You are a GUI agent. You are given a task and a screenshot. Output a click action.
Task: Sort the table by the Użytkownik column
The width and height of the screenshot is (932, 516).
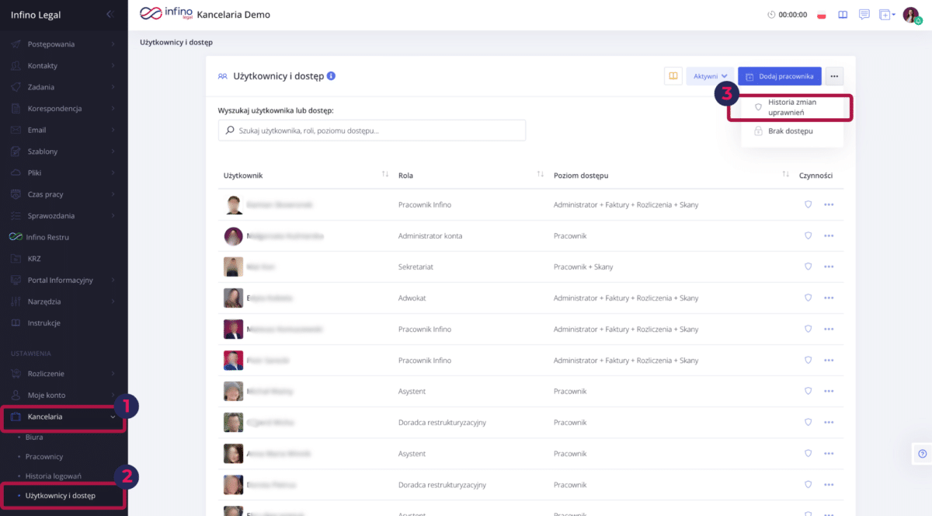[385, 175]
